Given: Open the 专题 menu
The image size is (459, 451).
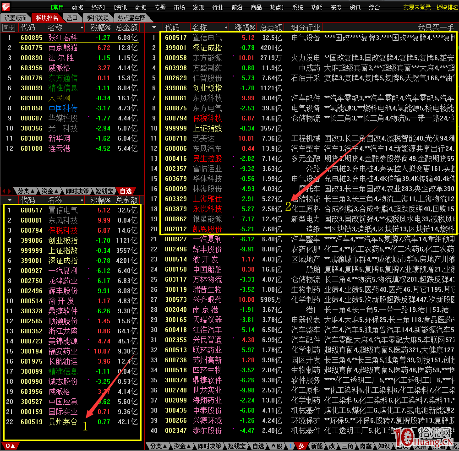Looking at the screenshot, I should coord(160,7).
